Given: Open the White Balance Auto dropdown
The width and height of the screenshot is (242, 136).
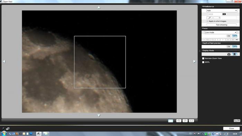Looking at the screenshot, I should click(x=222, y=10).
